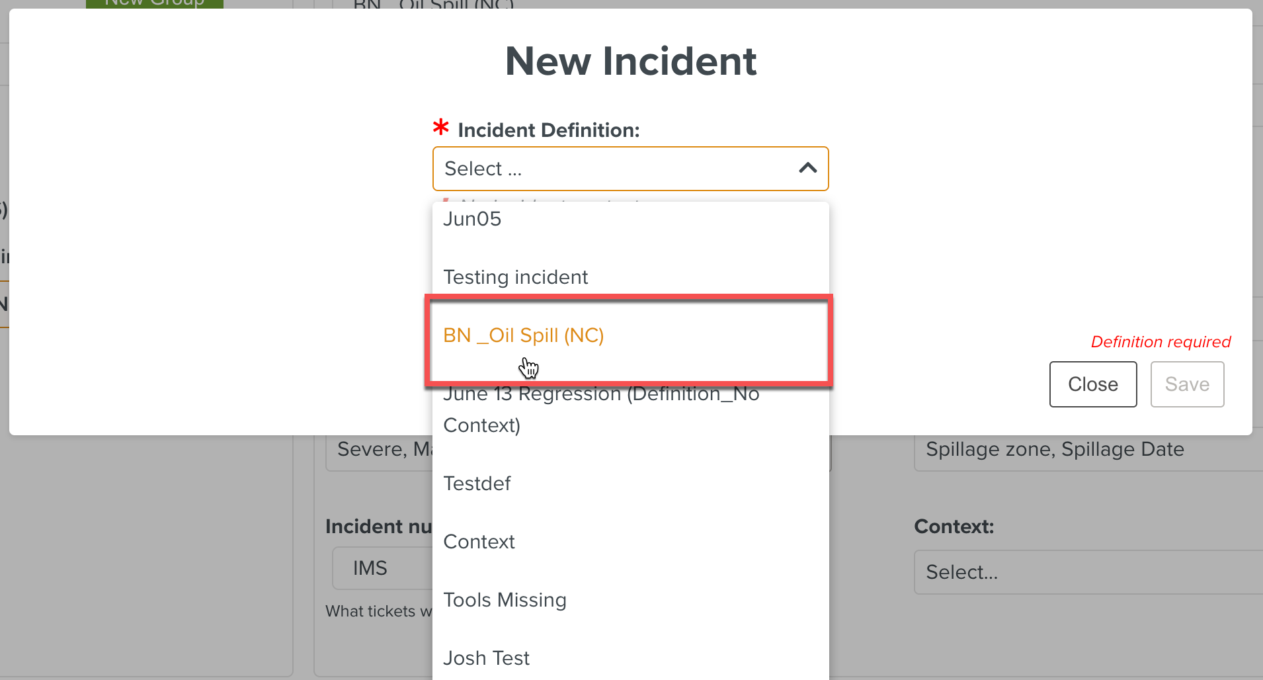Click the Definition required error message

click(1161, 342)
